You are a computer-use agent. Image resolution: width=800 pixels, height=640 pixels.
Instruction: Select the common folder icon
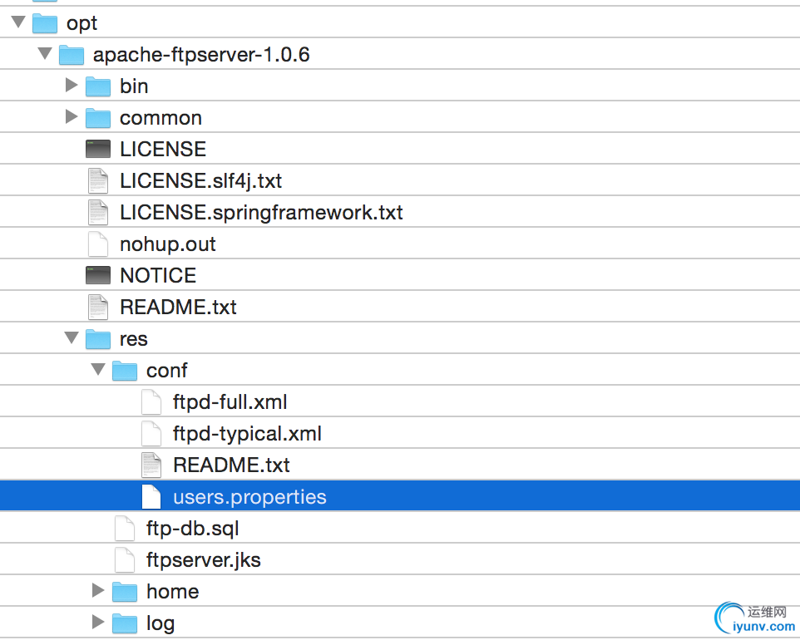pyautogui.click(x=98, y=118)
